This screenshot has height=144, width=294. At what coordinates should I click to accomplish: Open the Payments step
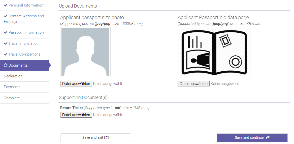pyautogui.click(x=12, y=87)
